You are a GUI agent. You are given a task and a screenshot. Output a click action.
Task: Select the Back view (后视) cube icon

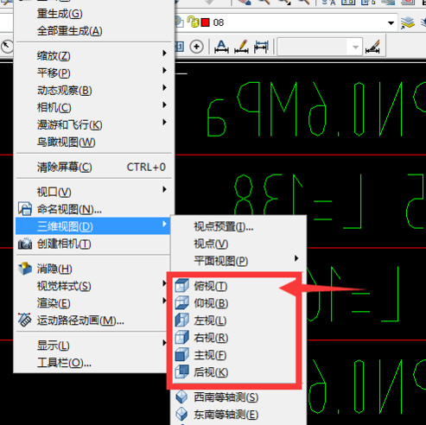[182, 371]
